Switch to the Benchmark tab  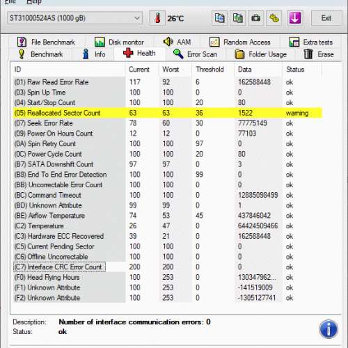tap(41, 54)
